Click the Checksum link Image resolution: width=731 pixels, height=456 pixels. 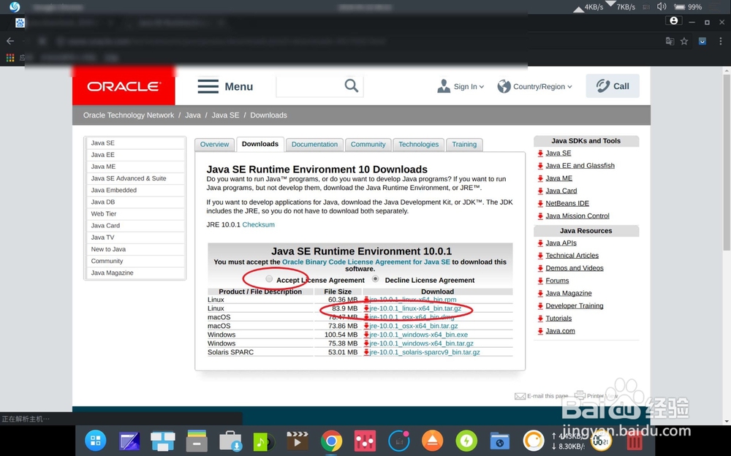[258, 225]
